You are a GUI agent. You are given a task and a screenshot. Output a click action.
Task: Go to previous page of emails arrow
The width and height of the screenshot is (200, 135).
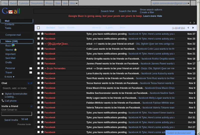click(x=188, y=28)
